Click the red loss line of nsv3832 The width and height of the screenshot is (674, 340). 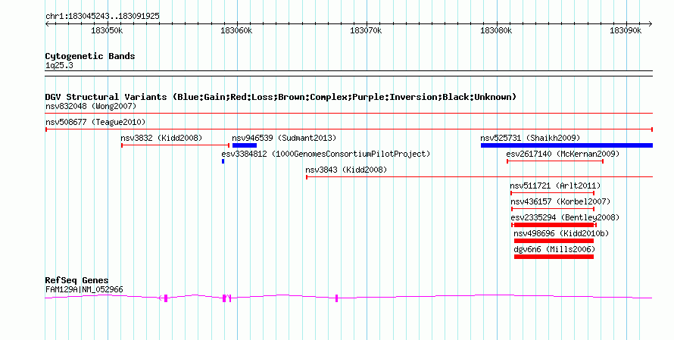click(x=176, y=145)
